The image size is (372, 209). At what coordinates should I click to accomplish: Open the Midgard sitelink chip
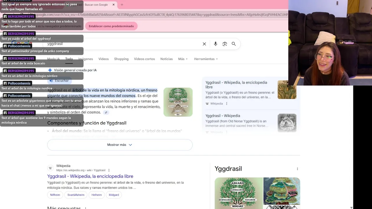click(114, 195)
